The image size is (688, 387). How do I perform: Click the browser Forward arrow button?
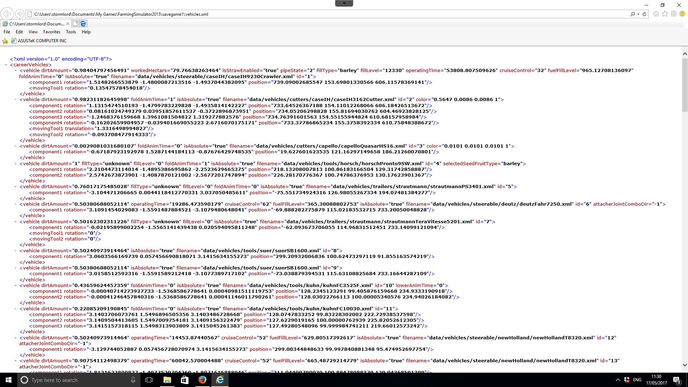pyautogui.click(x=20, y=14)
